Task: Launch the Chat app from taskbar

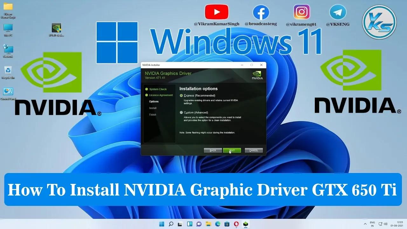Action: tap(199, 224)
